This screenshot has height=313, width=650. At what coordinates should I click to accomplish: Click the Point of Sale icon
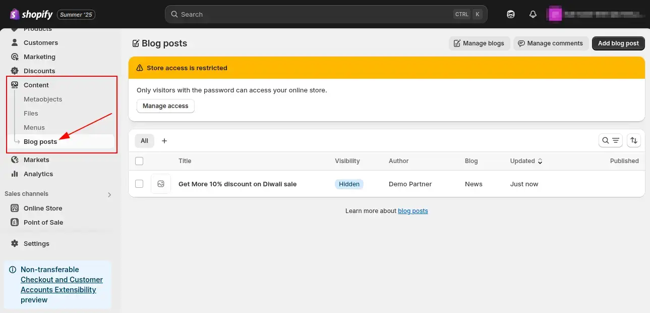point(15,223)
